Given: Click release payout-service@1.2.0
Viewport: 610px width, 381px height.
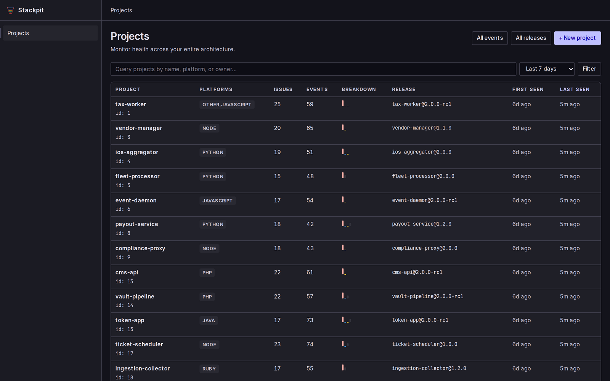Looking at the screenshot, I should click(x=422, y=224).
